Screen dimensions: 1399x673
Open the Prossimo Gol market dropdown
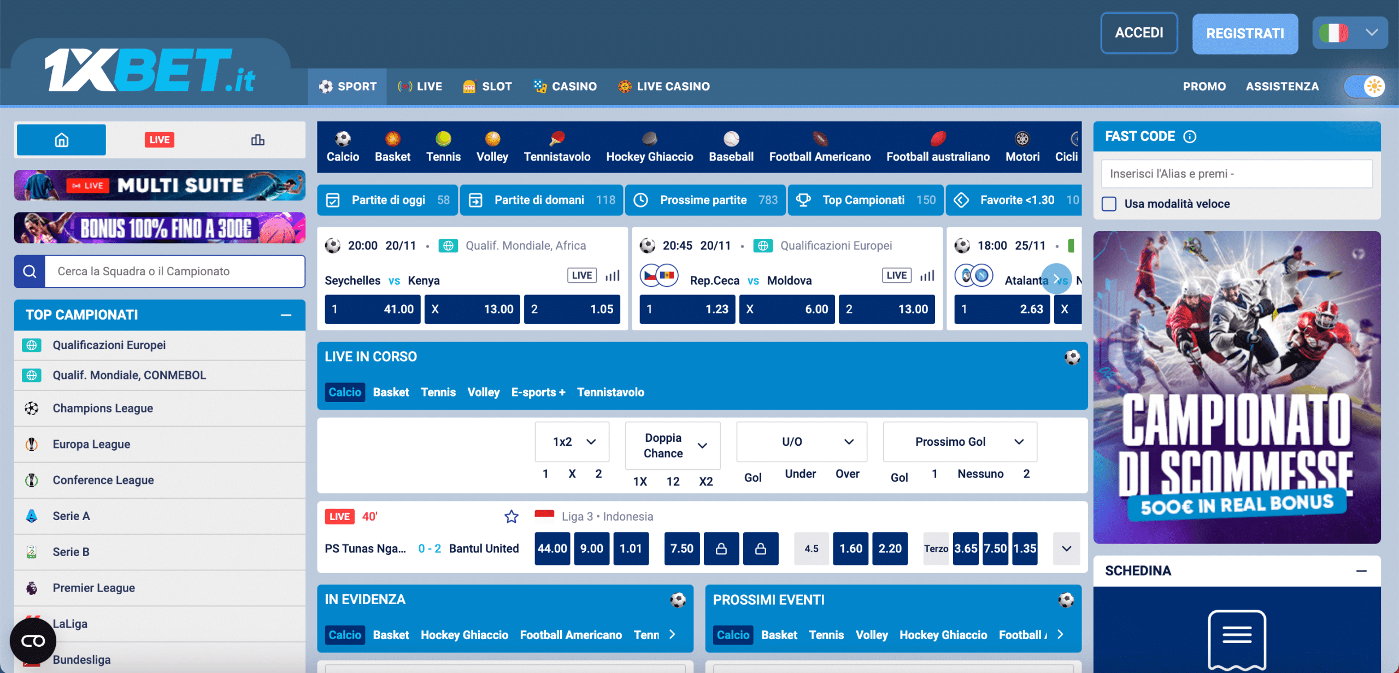[x=960, y=441]
